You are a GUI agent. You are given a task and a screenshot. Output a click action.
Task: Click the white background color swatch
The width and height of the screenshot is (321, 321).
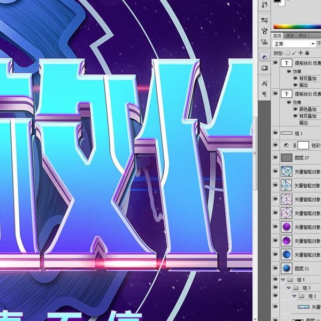tap(282, 4)
